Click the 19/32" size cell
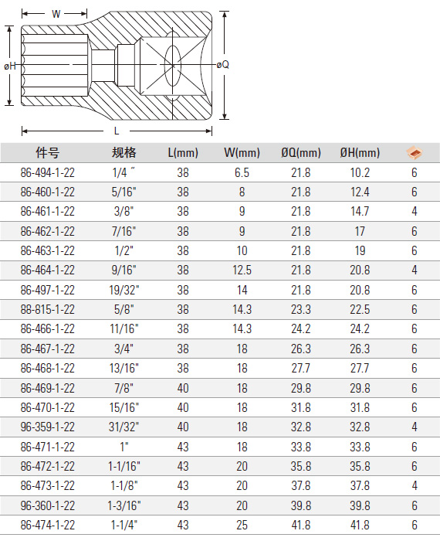The height and width of the screenshot is (541, 440). coord(124,290)
